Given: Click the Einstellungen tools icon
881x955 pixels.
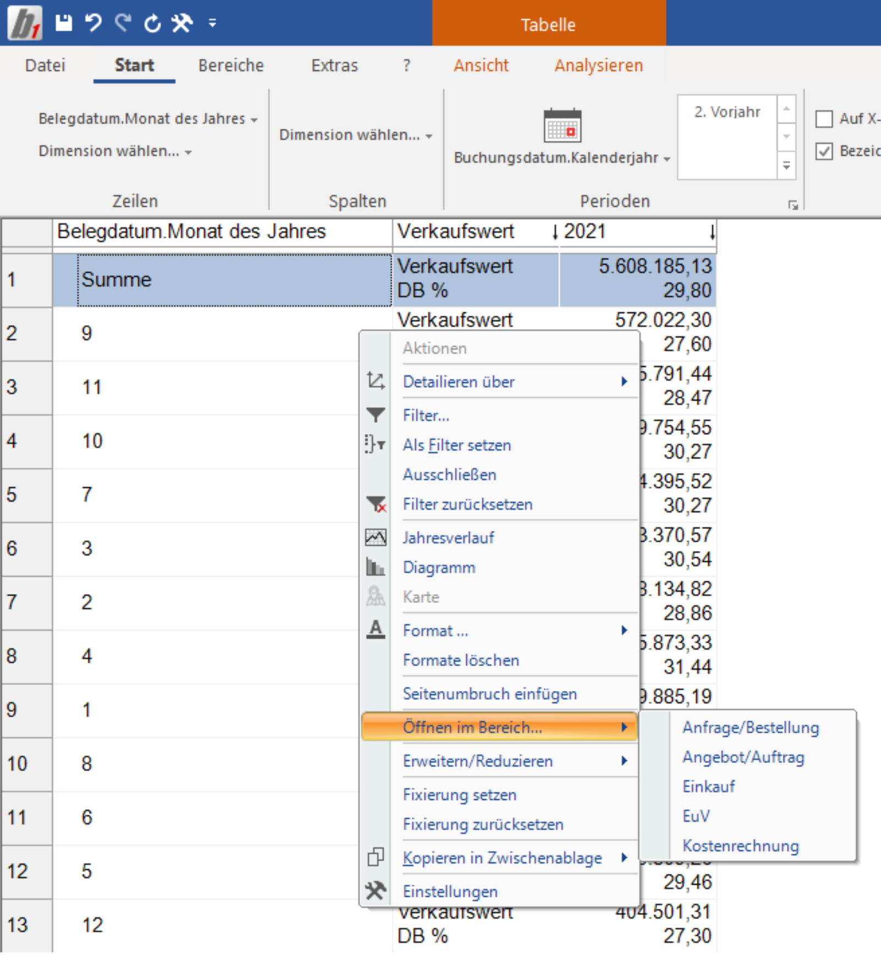Looking at the screenshot, I should [376, 891].
